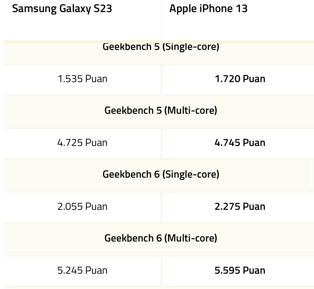Image resolution: width=314 pixels, height=289 pixels.
Task: Click the bold 2.275 Puan score
Action: coord(240,207)
